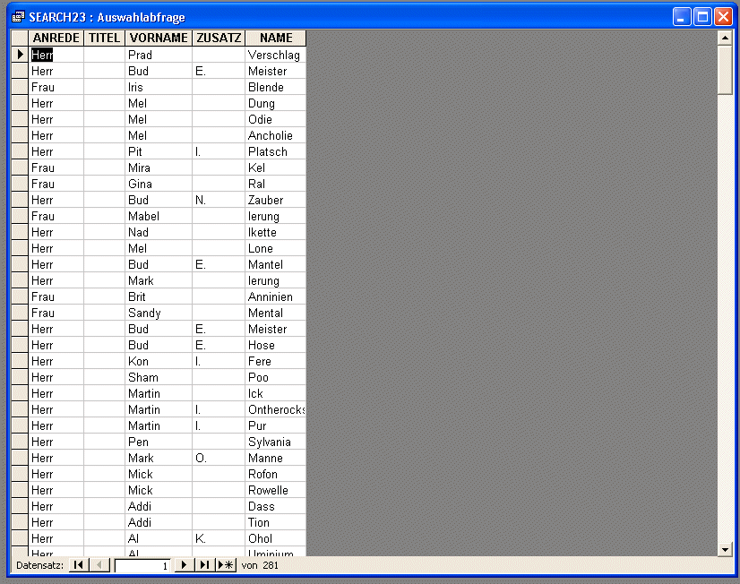This screenshot has height=584, width=740.
Task: Click the first name cell 'Pit'
Action: (x=159, y=151)
